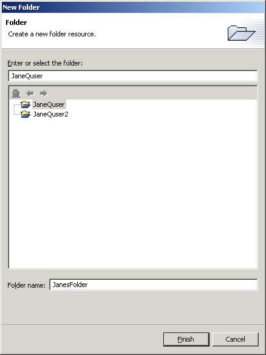Screen dimensions: 266x355
Task: Click the New Folder title bar
Action: point(133,7)
